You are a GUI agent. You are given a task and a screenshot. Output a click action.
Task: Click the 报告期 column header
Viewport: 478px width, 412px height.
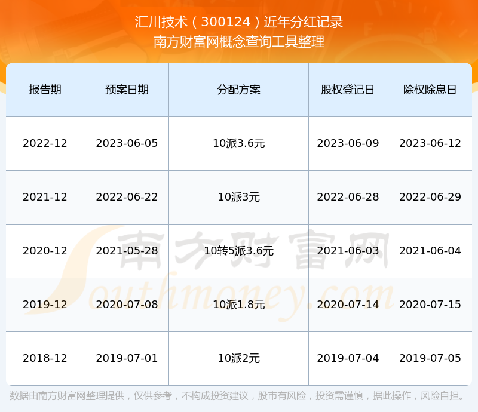point(45,90)
